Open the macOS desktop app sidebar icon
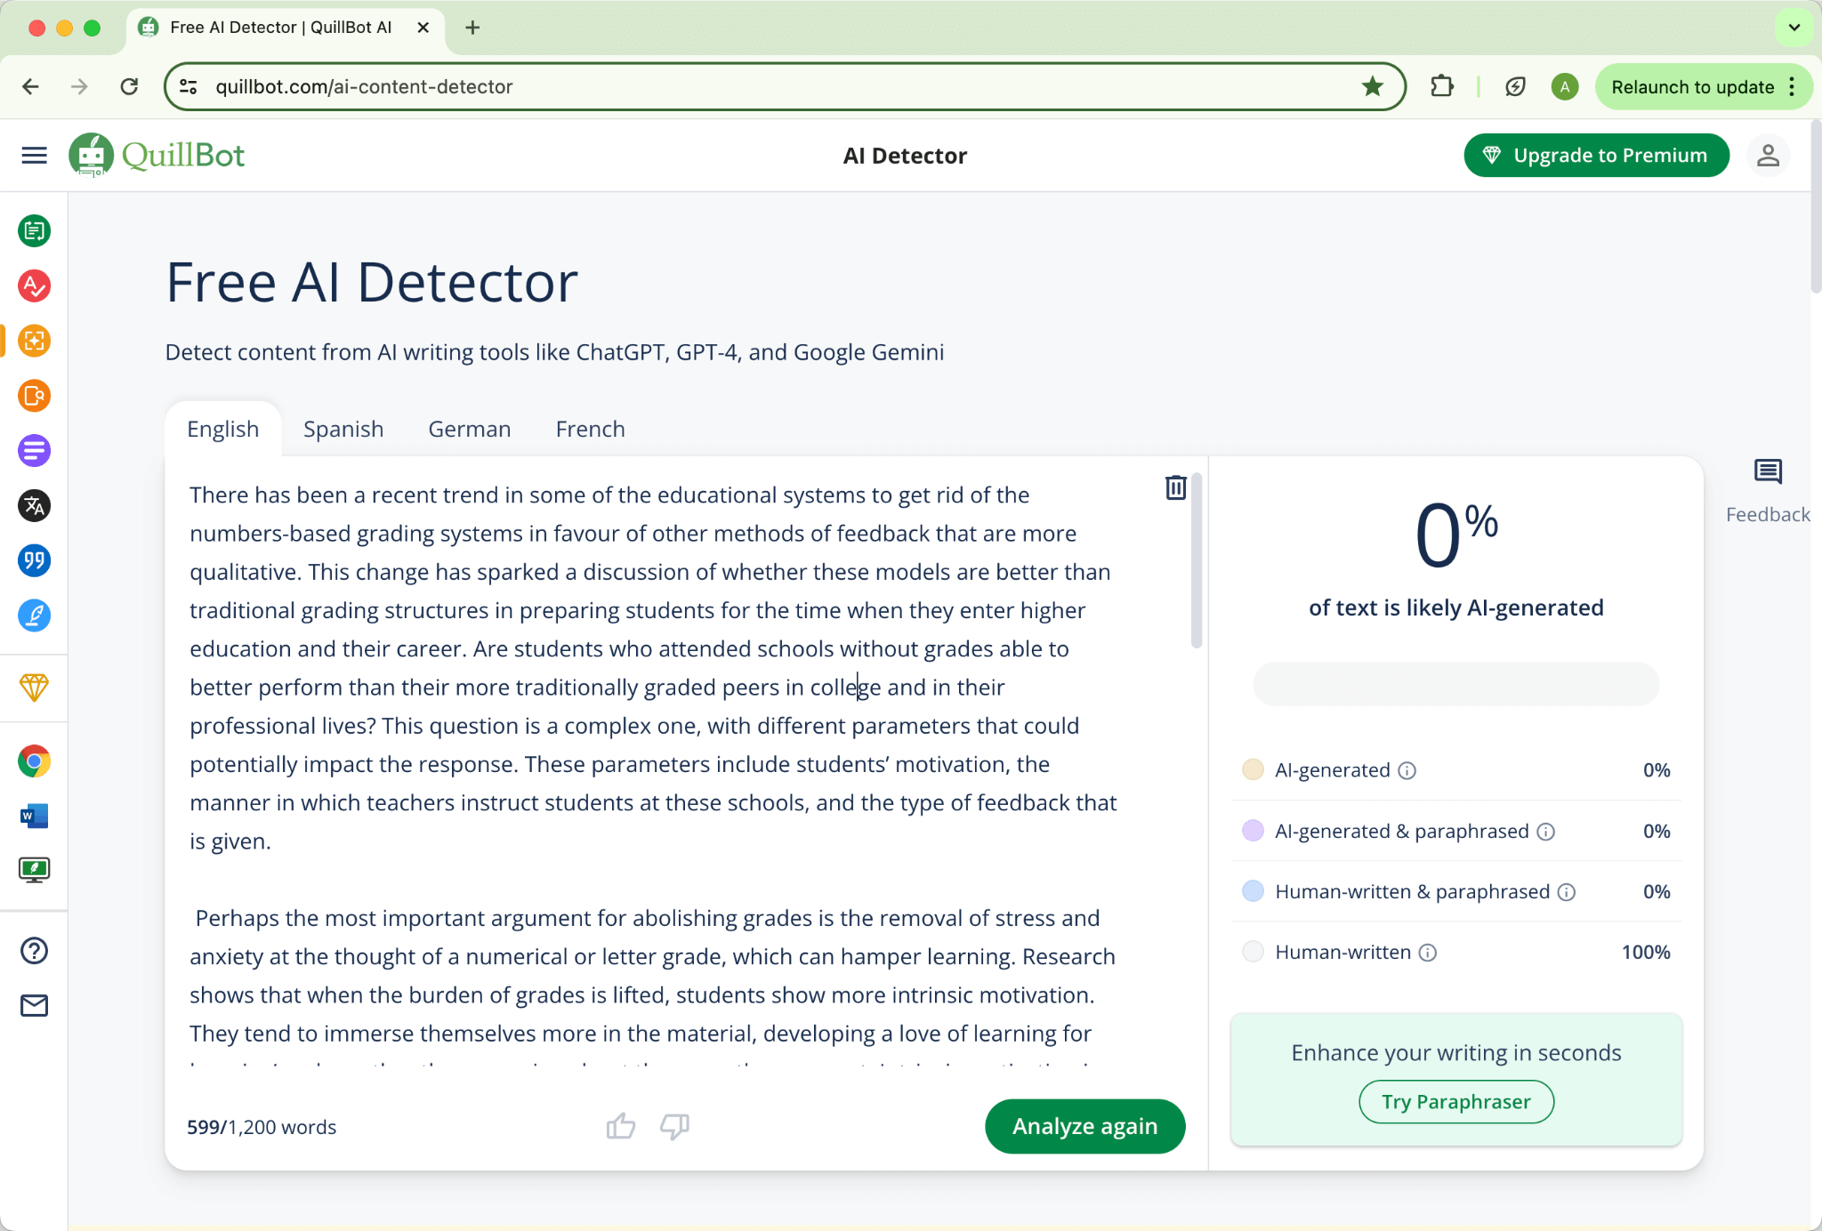Screen dimensions: 1822x1231 pos(34,870)
